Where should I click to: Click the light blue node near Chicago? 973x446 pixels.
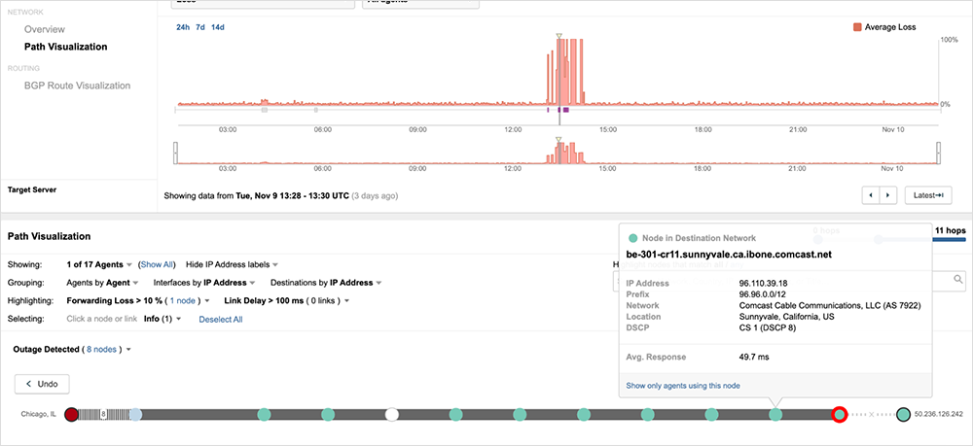click(135, 415)
